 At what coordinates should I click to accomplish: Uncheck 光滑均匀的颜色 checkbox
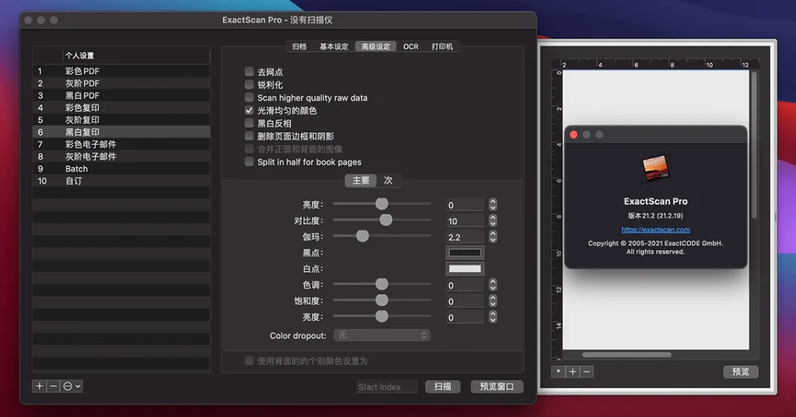coord(249,111)
